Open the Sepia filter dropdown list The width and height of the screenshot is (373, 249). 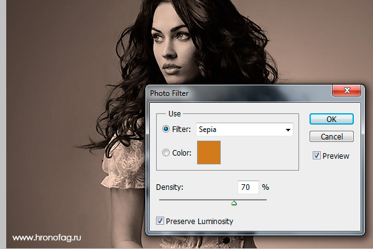(x=244, y=129)
